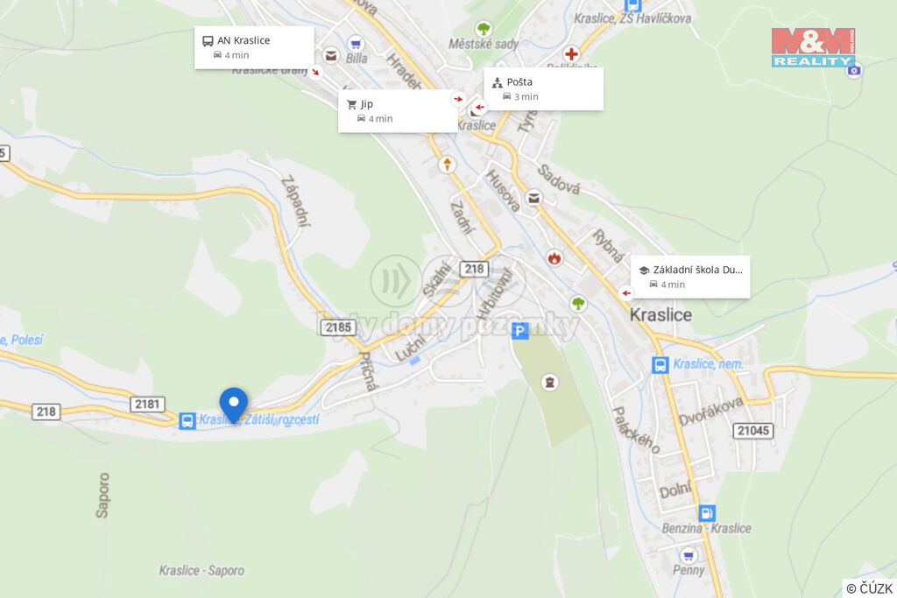Select the Městské sady green tree icon

484,28
